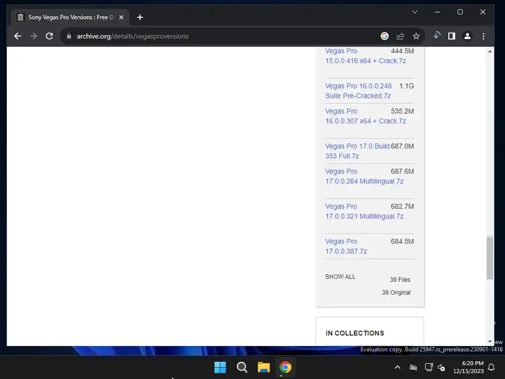Click OneDrive cloud tray icon
Screen dimensions: 505x379
click(x=413, y=367)
